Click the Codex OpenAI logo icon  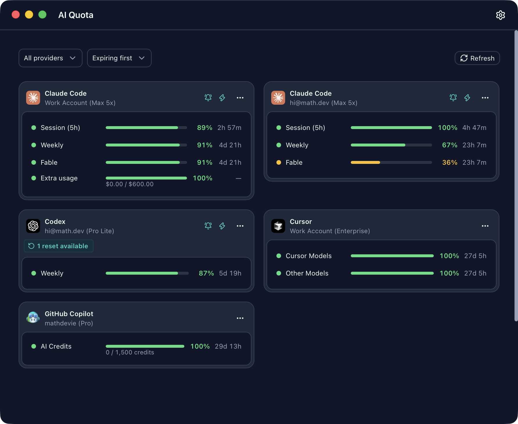[33, 226]
